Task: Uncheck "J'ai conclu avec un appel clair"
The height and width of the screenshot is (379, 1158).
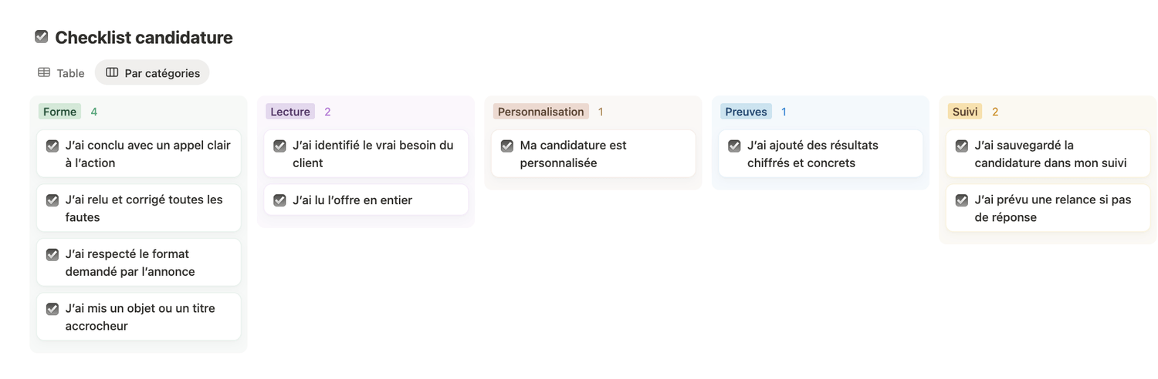Action: (x=52, y=146)
